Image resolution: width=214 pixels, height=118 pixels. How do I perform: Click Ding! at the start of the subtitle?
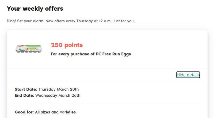(x=11, y=21)
